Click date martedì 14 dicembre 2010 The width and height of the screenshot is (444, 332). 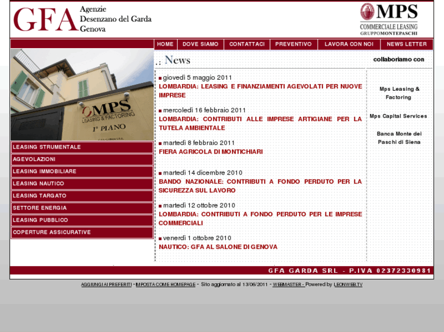tap(203, 172)
